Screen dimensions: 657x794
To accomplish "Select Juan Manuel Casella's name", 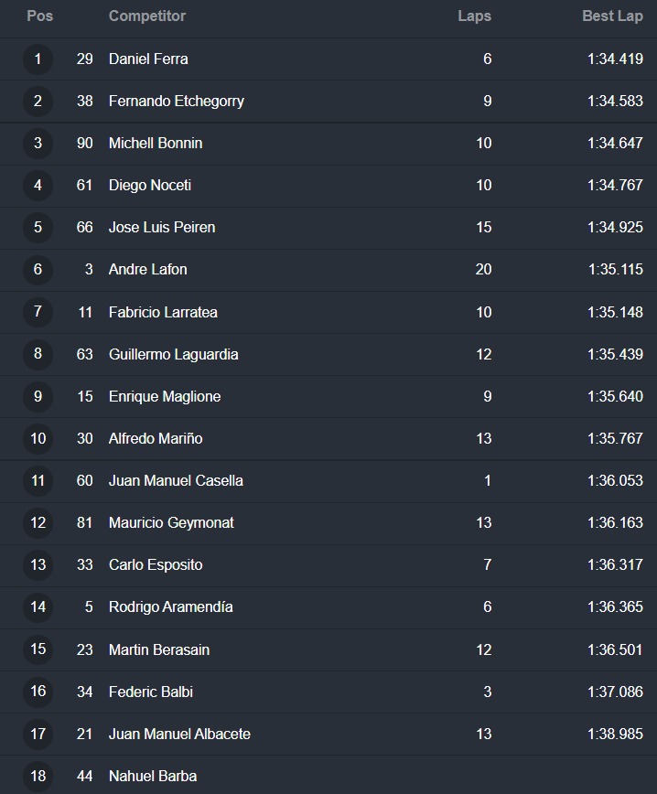I will point(176,480).
